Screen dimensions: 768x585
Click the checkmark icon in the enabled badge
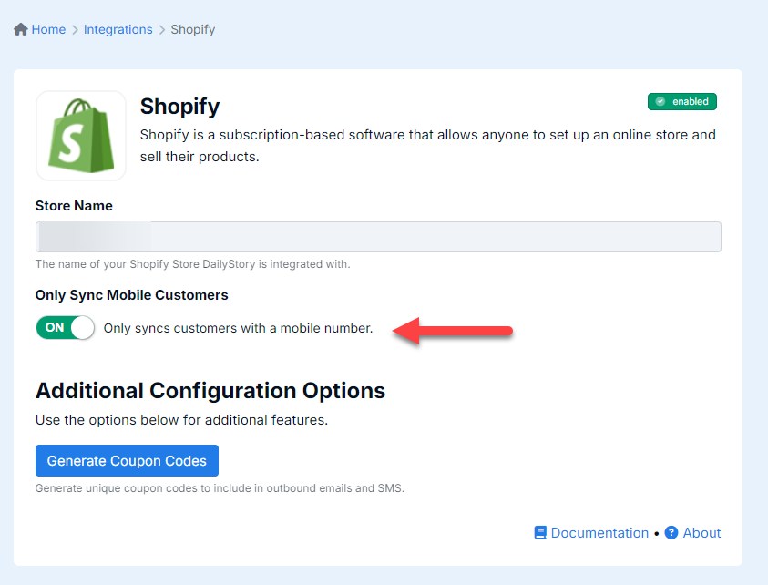point(660,101)
